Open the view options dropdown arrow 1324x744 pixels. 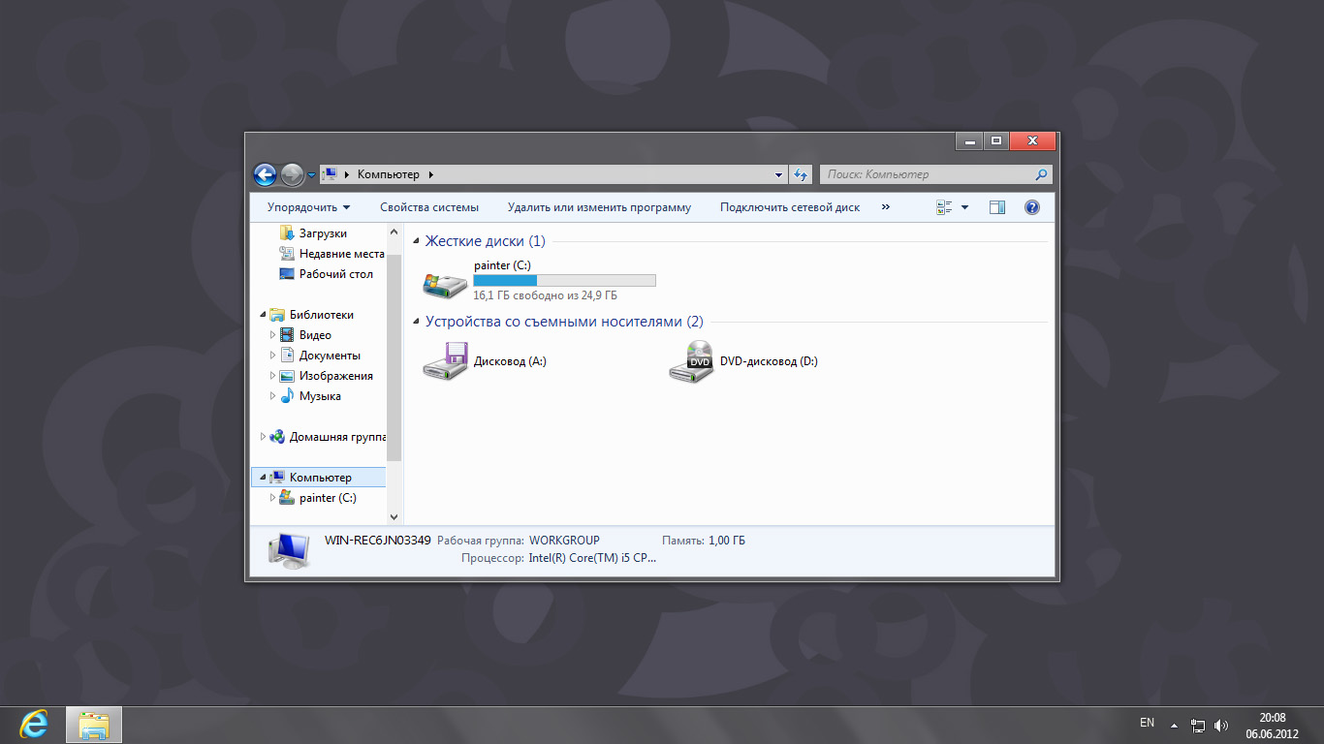point(964,207)
